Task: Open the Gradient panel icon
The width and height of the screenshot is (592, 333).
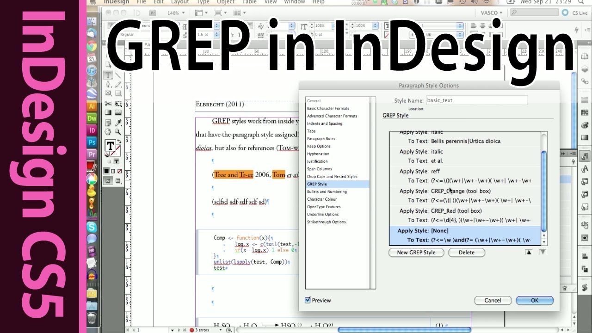Action: (x=584, y=138)
